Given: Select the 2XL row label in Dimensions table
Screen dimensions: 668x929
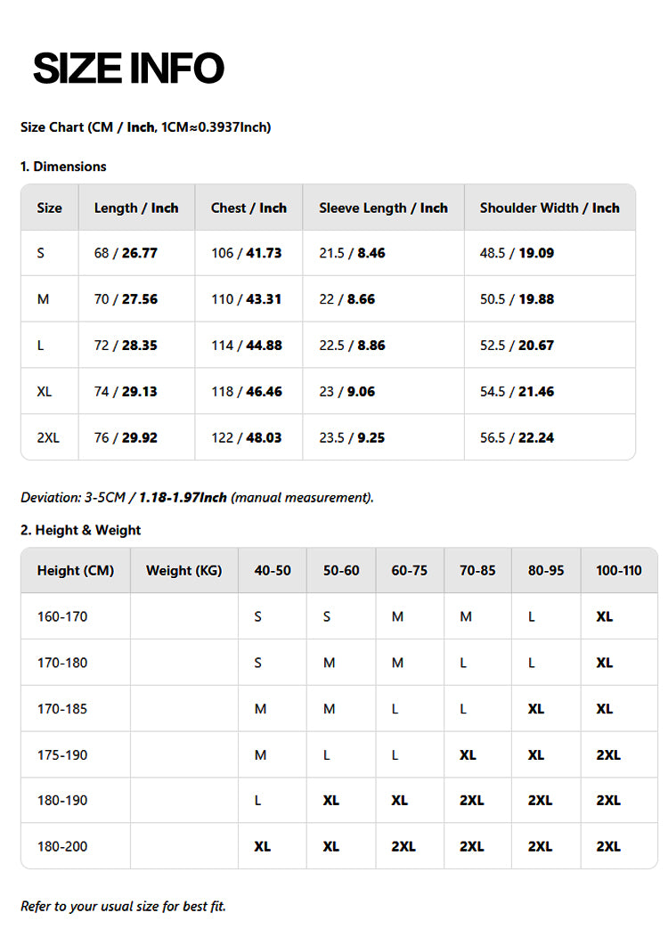Looking at the screenshot, I should pos(48,437).
